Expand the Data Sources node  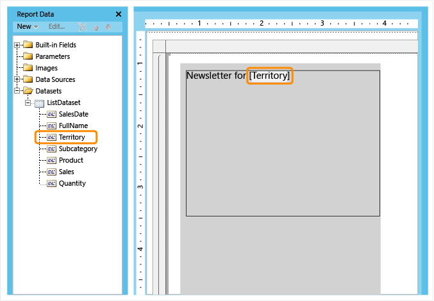coord(17,79)
